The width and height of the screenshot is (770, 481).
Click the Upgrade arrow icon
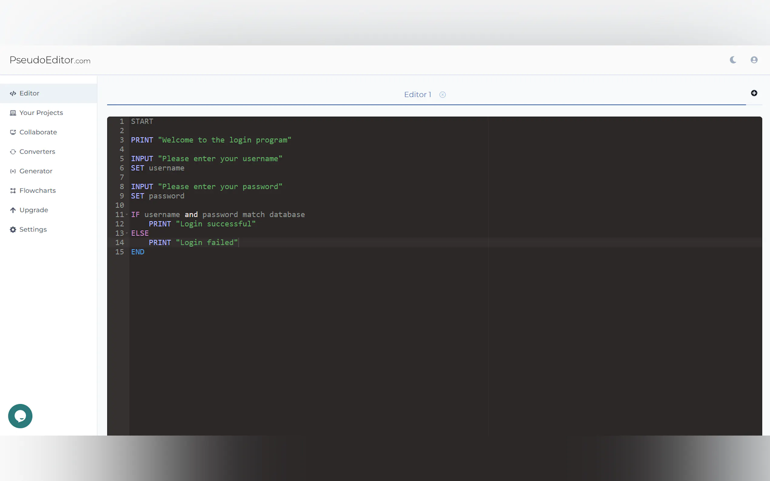(x=13, y=210)
